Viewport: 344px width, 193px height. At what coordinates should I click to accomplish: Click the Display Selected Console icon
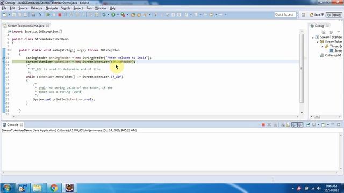[x=314, y=125]
